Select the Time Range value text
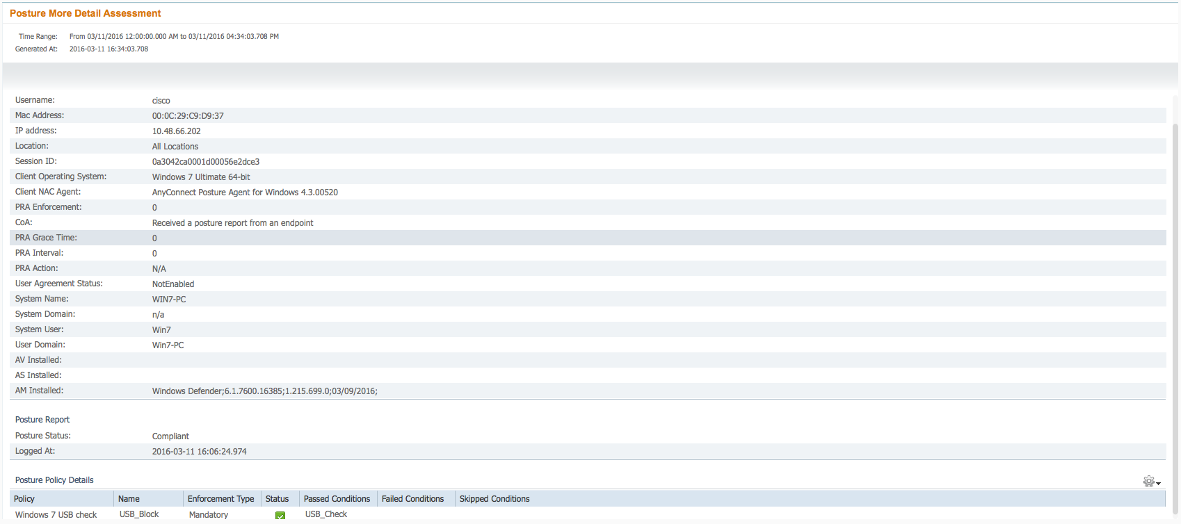This screenshot has height=524, width=1181. pos(174,36)
